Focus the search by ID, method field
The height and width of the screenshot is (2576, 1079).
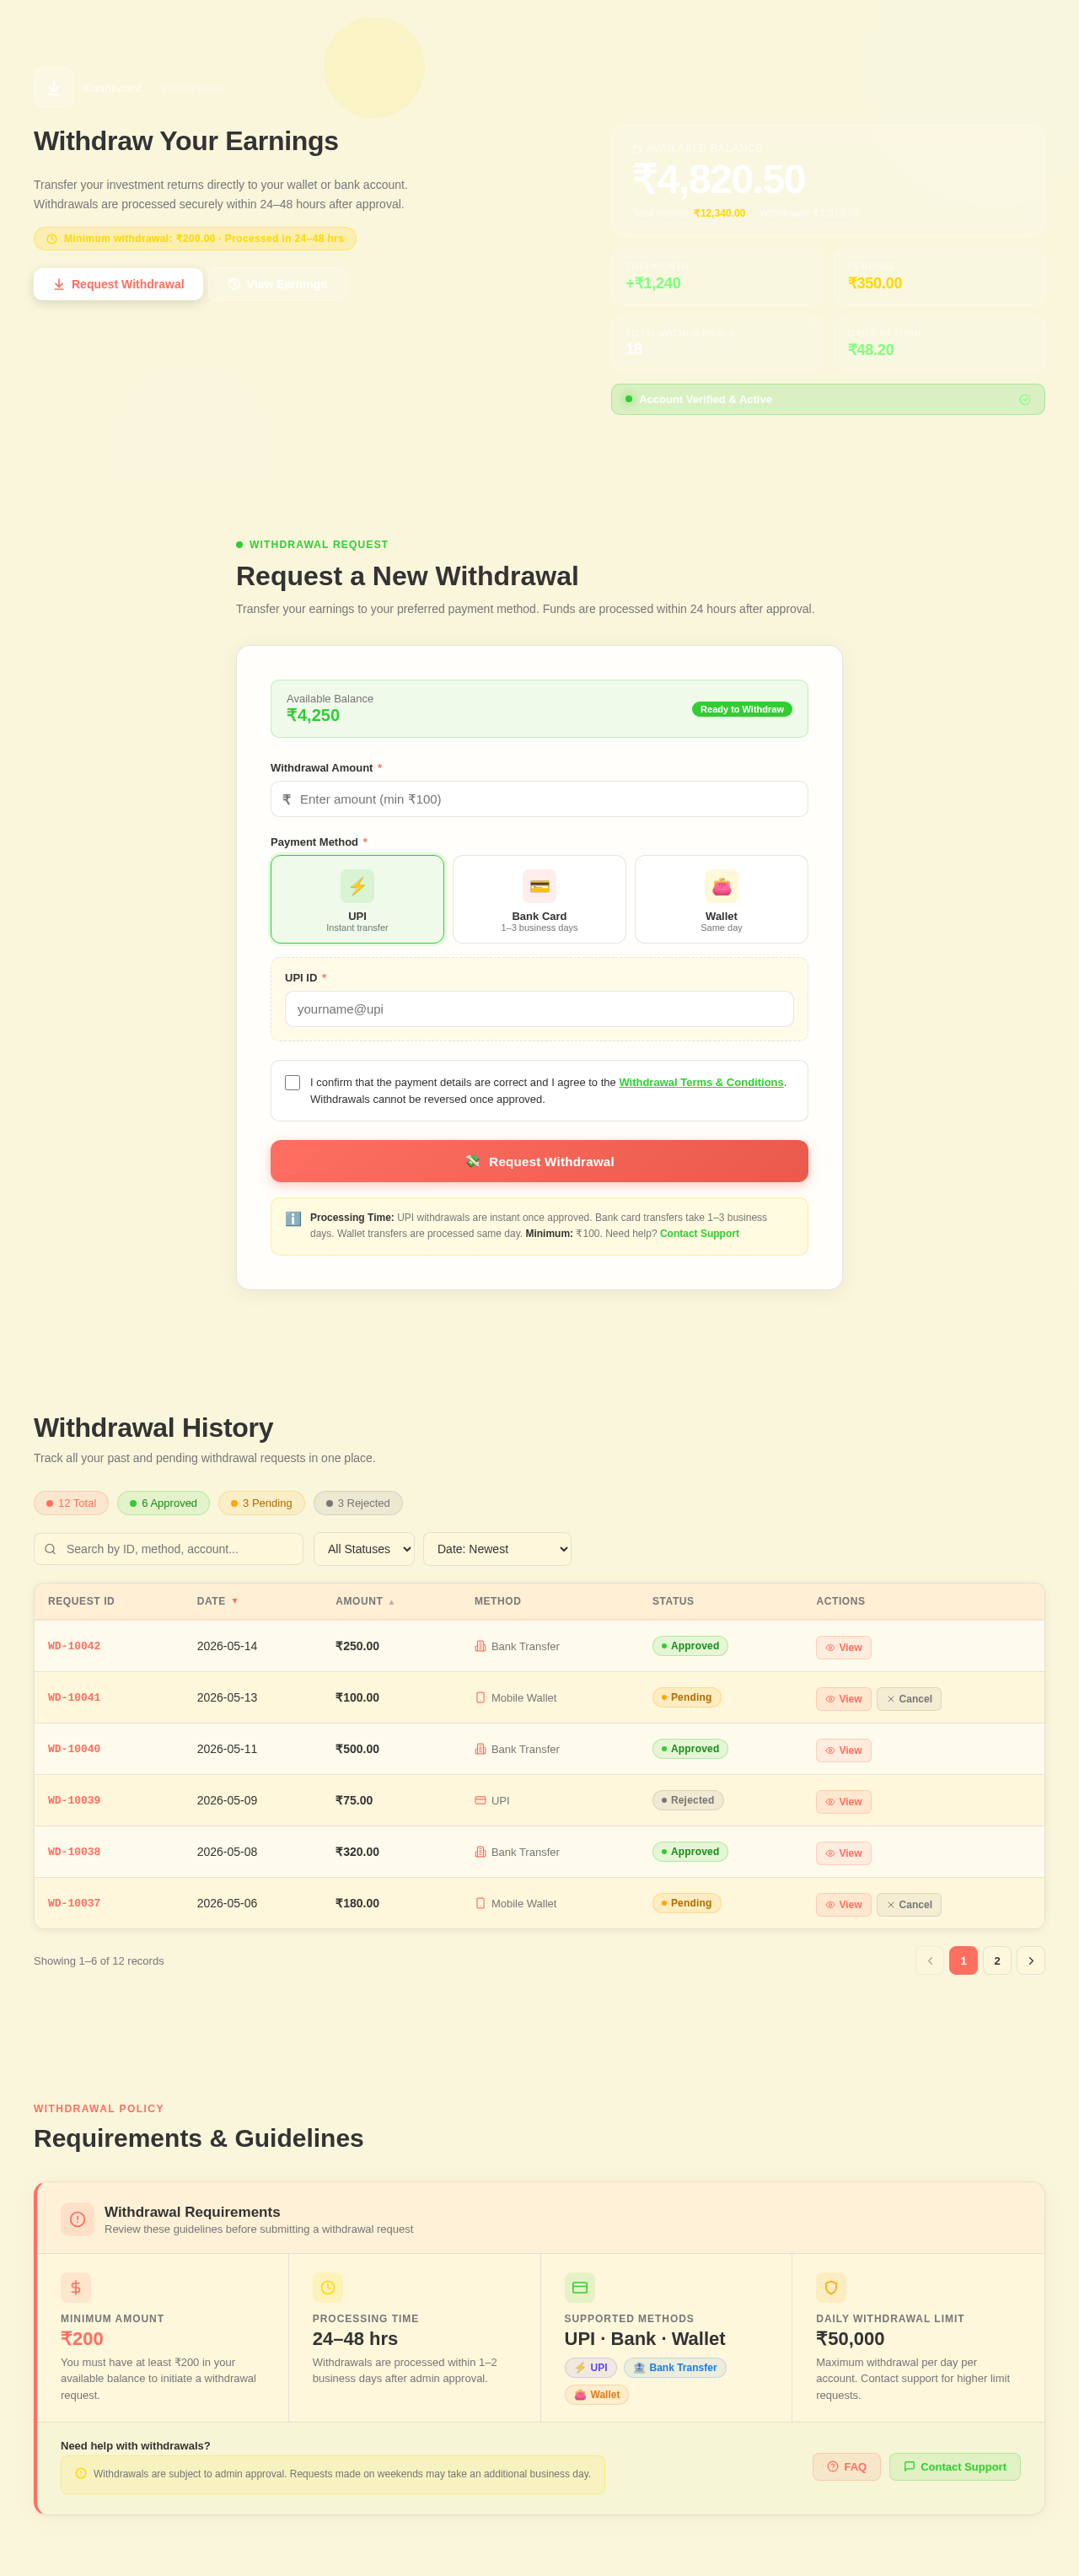pyautogui.click(x=168, y=1549)
